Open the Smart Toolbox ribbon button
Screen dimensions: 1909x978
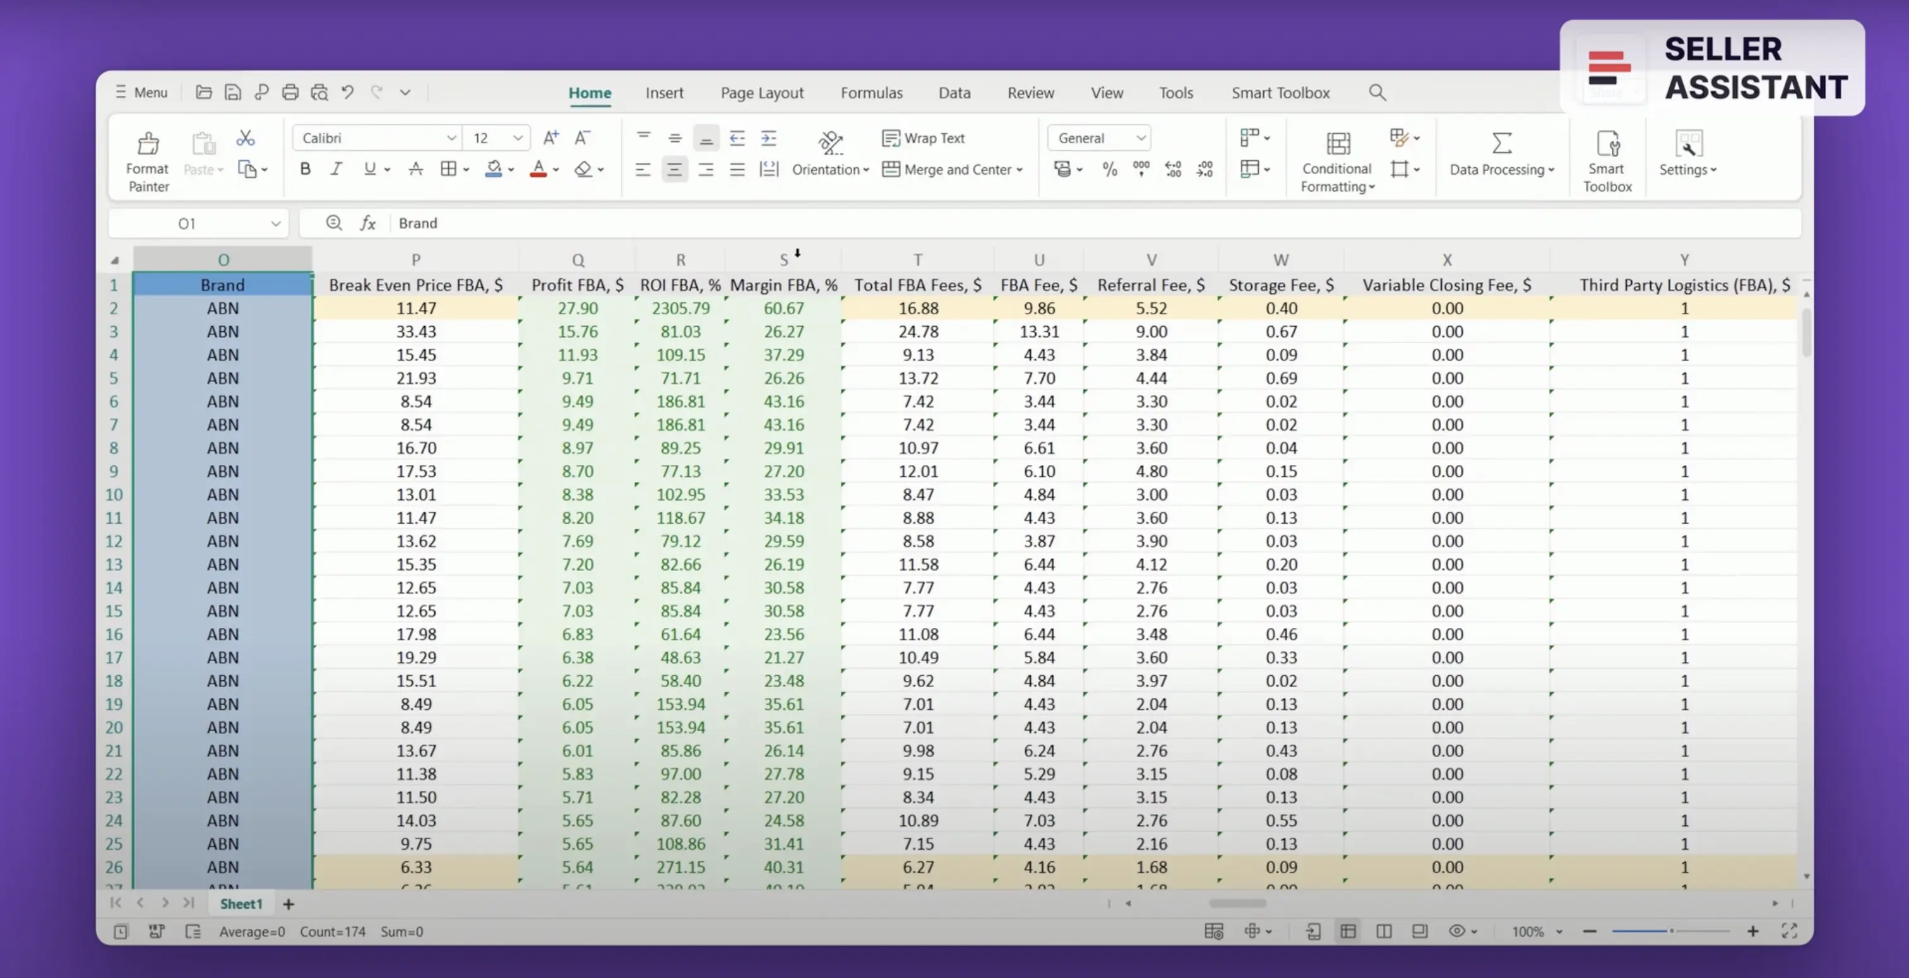1607,162
